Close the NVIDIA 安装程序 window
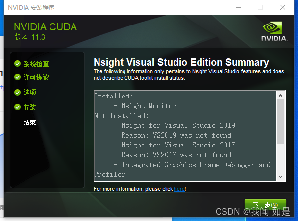The image size is (298, 221). click(x=283, y=8)
